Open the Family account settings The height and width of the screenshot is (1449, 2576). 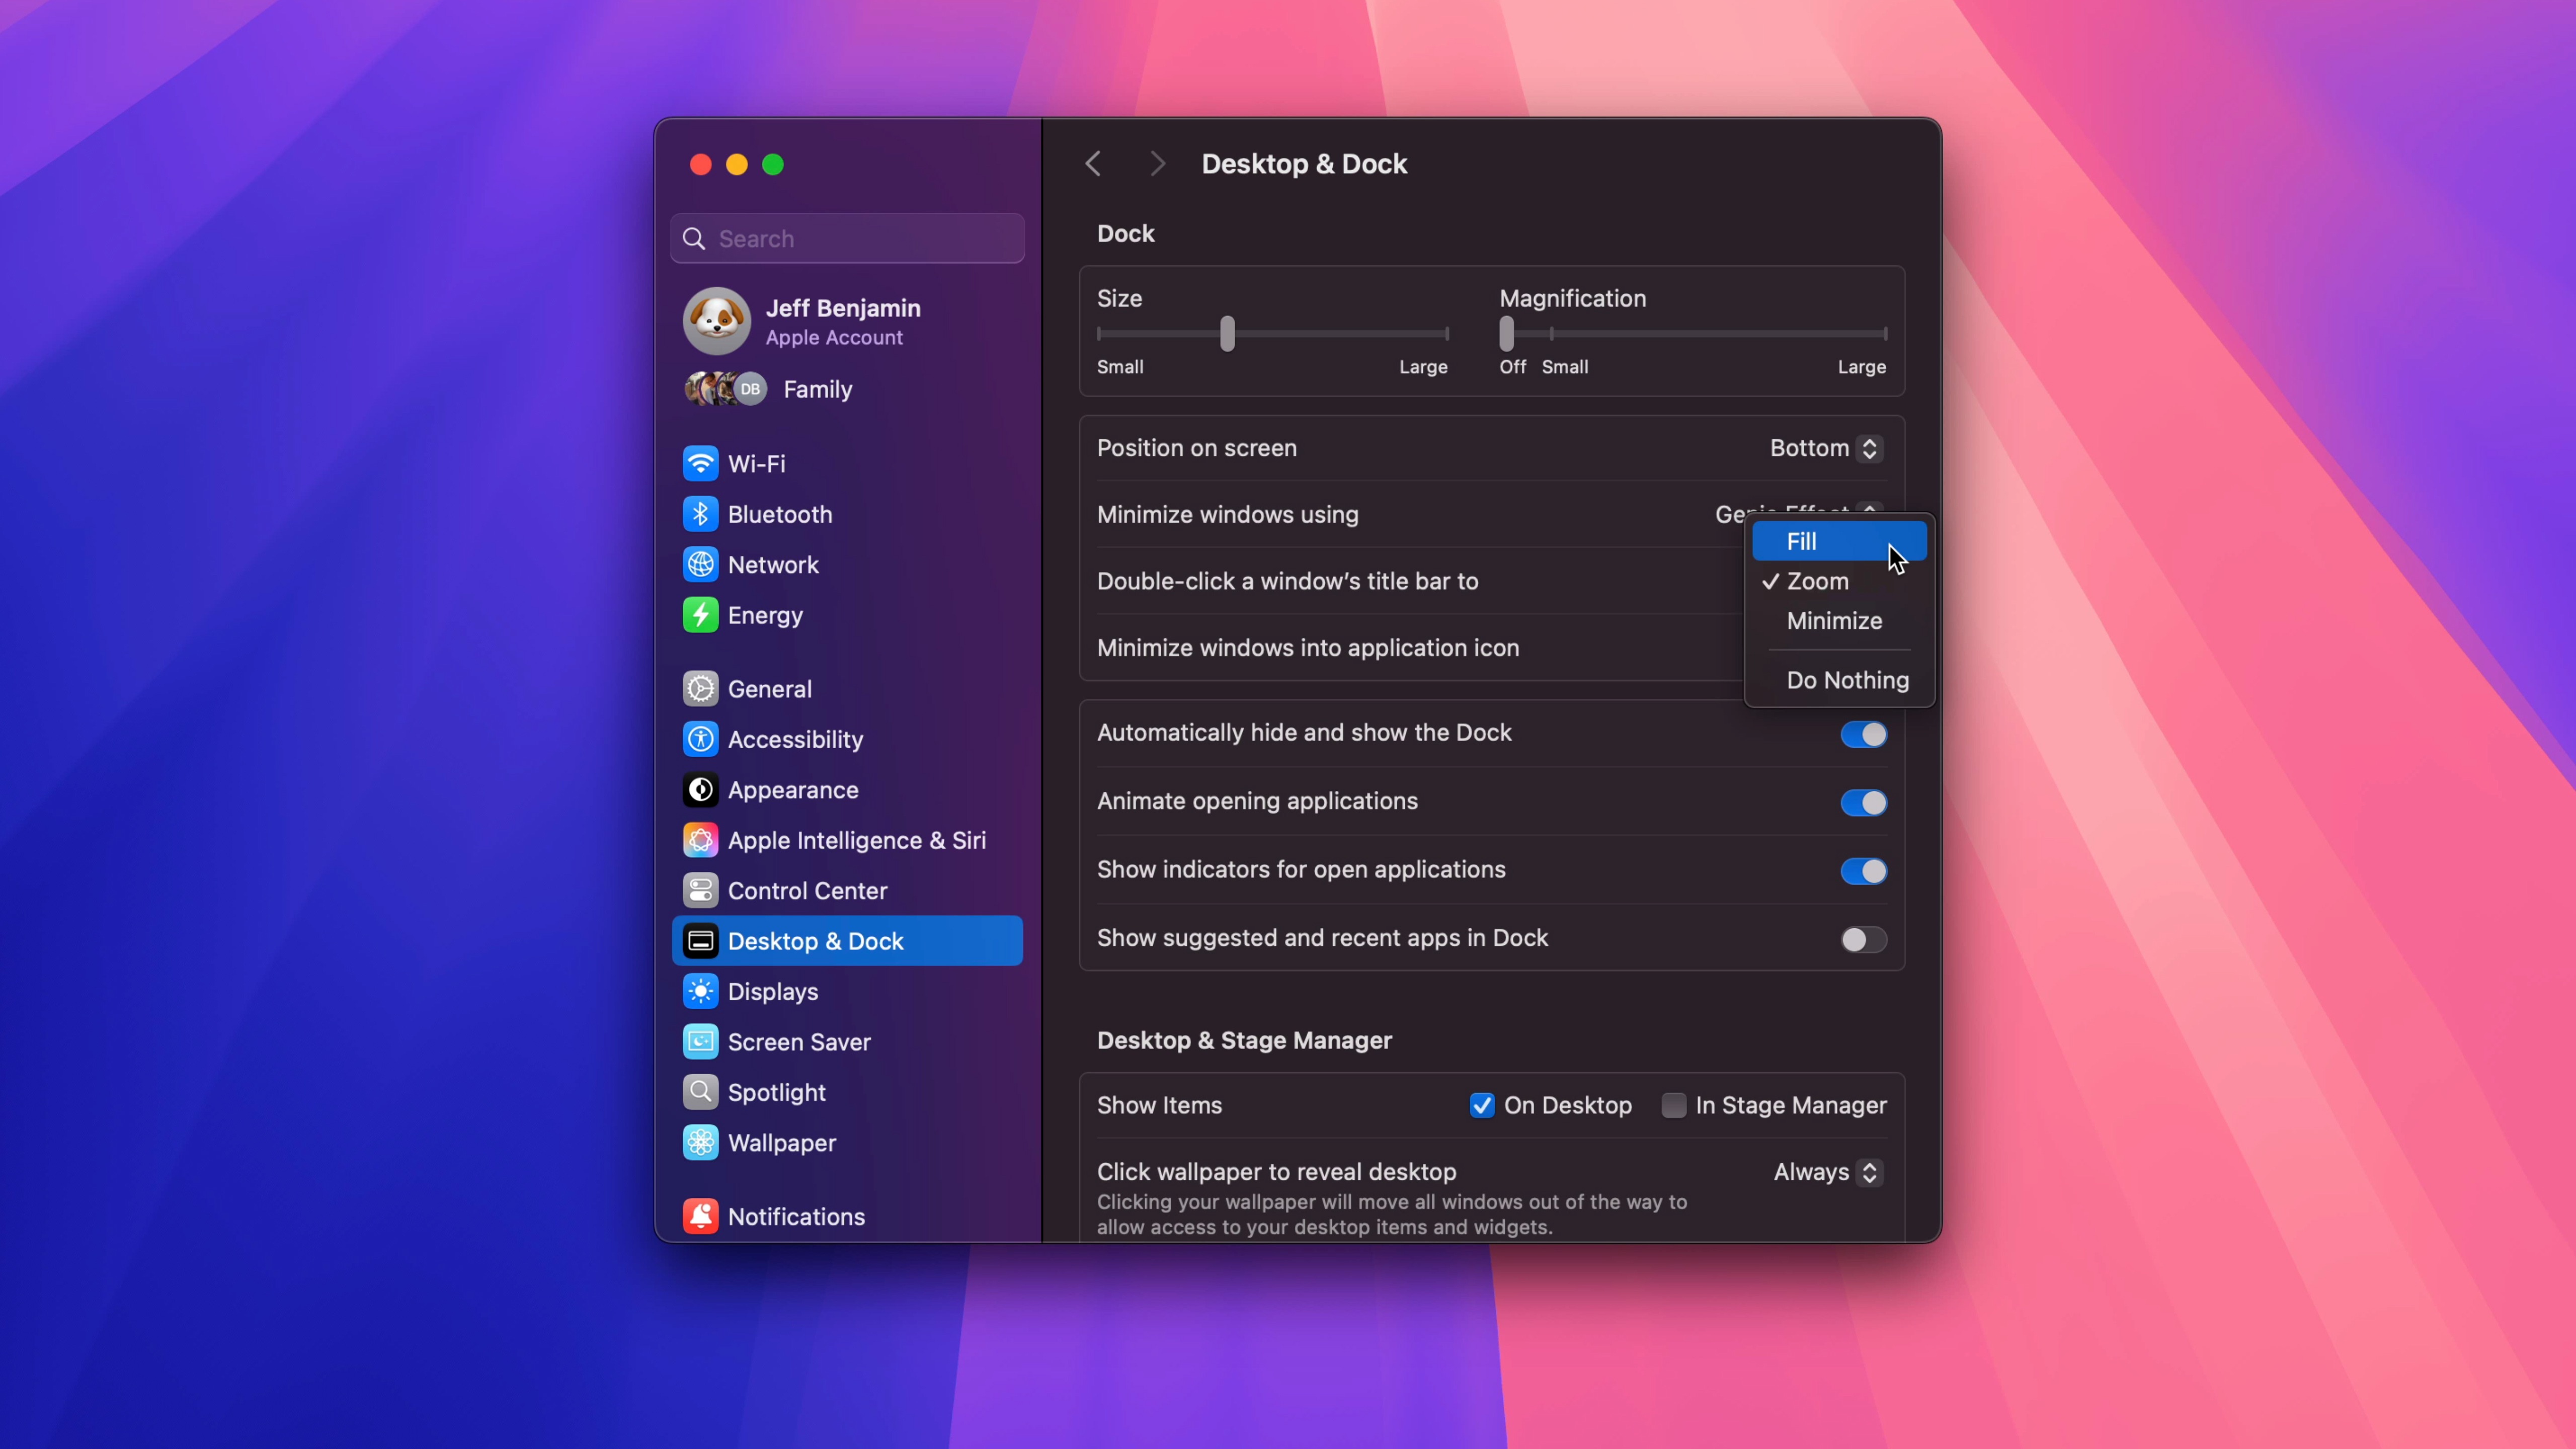[817, 389]
